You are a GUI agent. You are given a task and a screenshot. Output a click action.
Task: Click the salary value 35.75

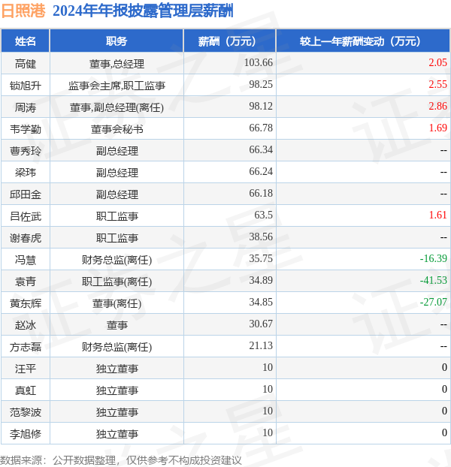[261, 258]
